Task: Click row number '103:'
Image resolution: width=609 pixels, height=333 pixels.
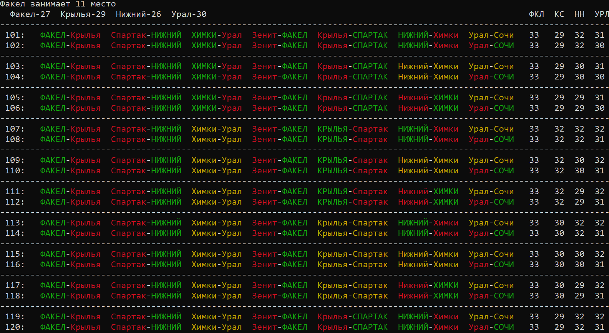Action: [15, 67]
